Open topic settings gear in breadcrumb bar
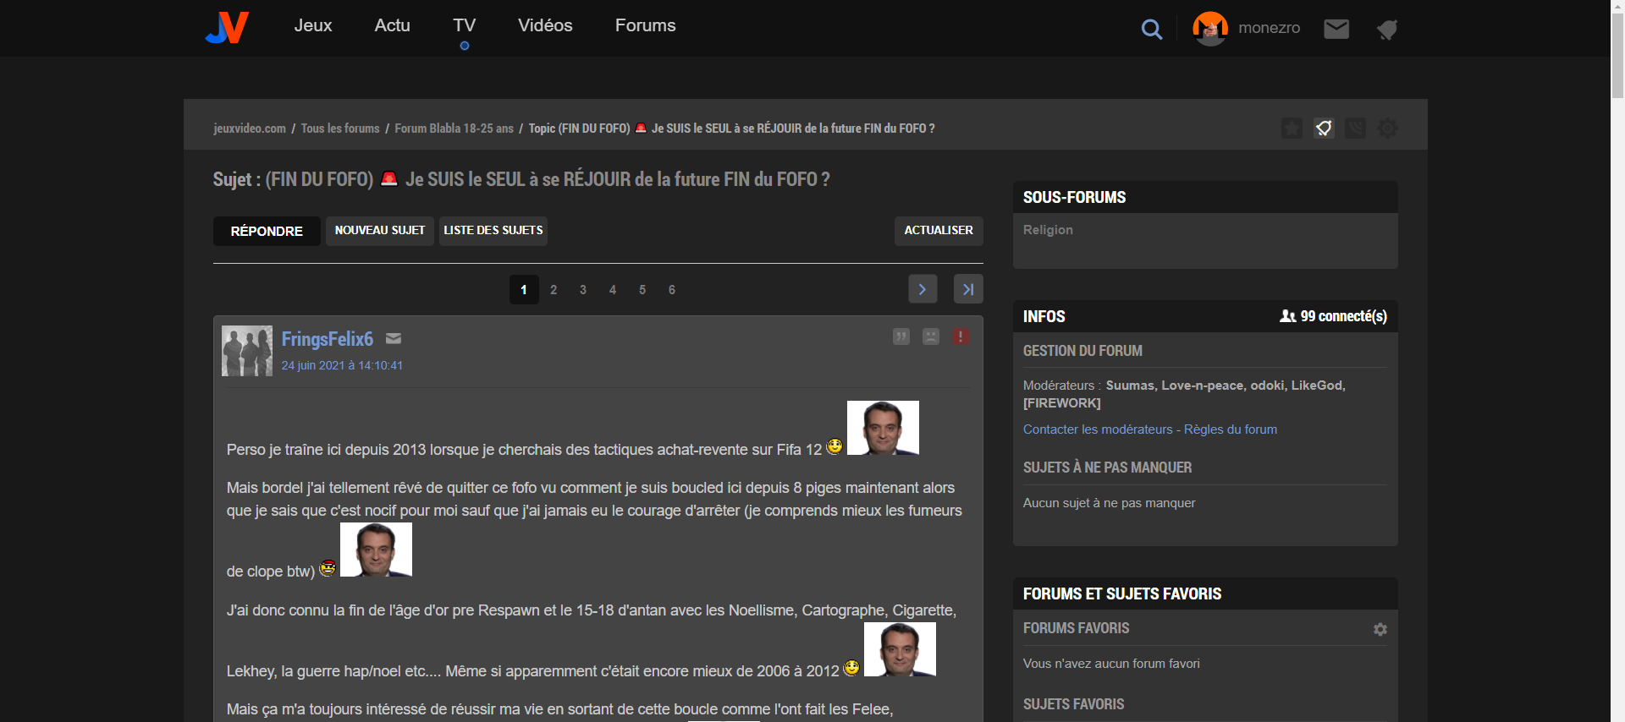1625x722 pixels. [x=1387, y=129]
